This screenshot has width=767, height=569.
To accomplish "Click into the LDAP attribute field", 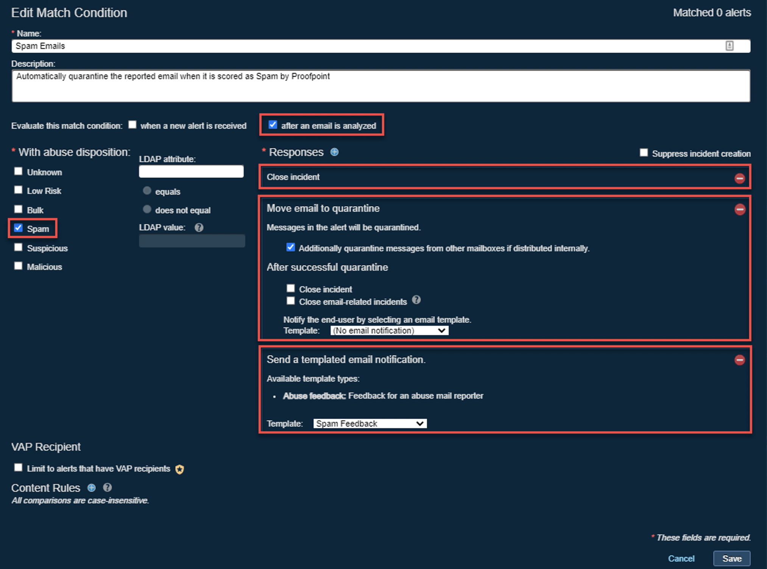I will pos(191,171).
